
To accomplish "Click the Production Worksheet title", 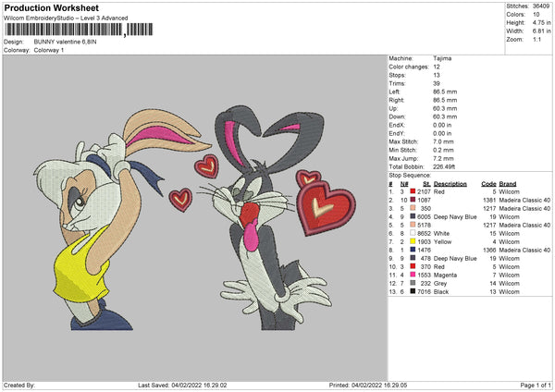I will [x=51, y=7].
